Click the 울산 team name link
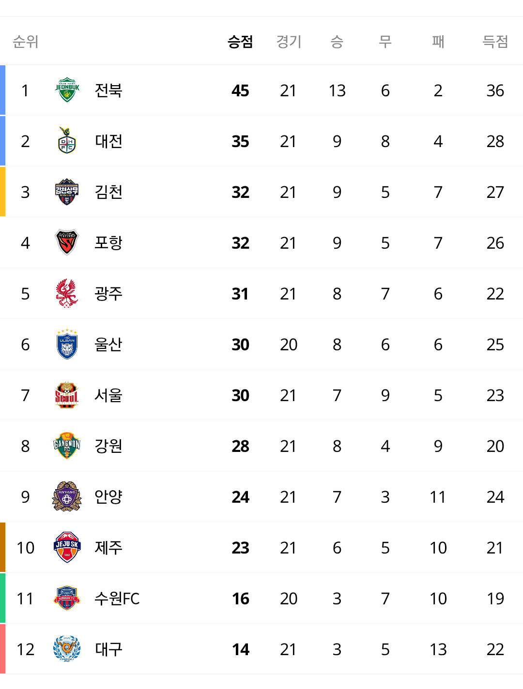The height and width of the screenshot is (689, 523). (108, 344)
